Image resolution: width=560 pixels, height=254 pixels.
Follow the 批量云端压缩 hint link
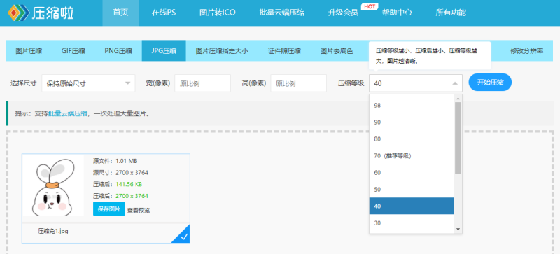[68, 113]
